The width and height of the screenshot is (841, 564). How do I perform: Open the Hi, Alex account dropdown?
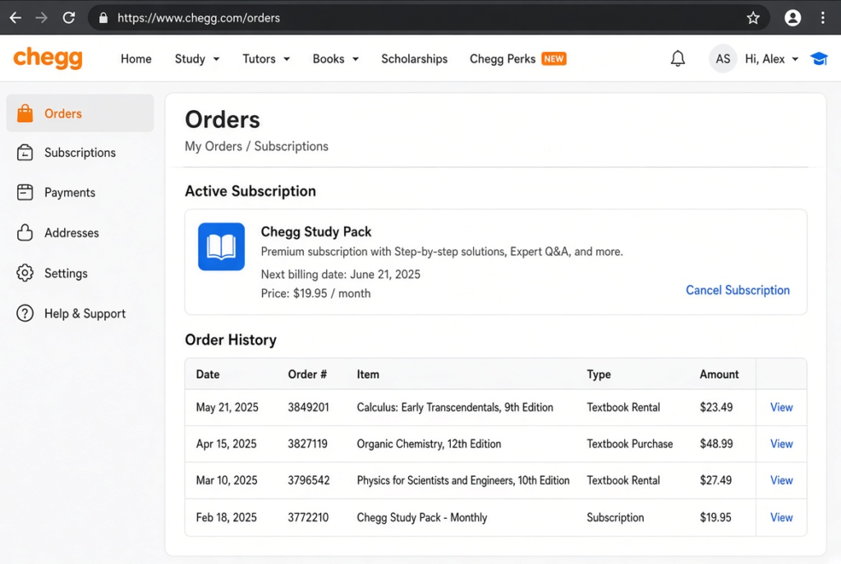(x=771, y=59)
